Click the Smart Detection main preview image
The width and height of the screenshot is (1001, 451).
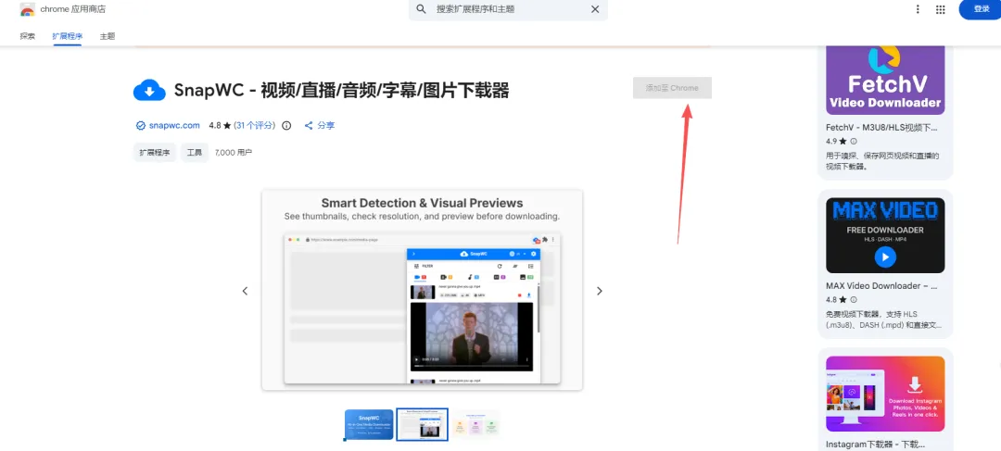(x=422, y=290)
